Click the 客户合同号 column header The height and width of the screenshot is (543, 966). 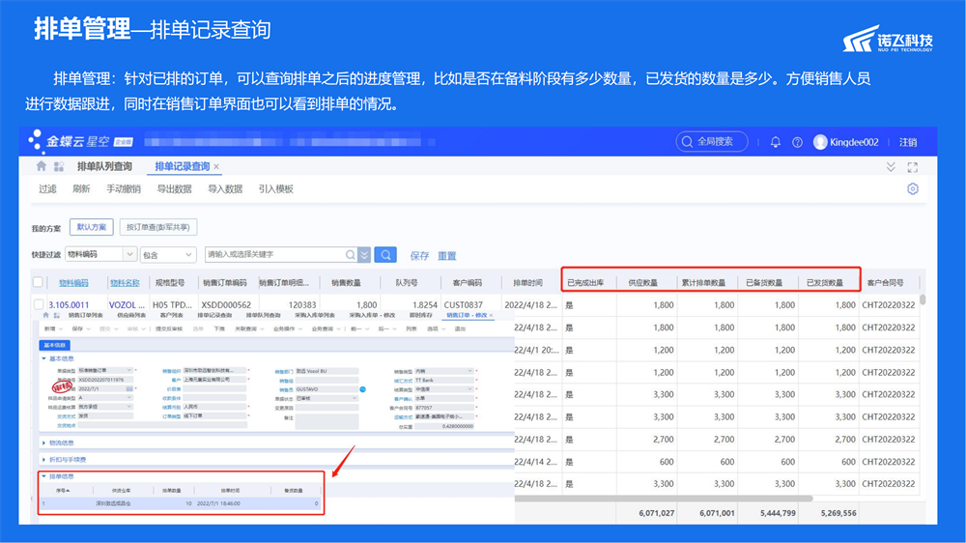(885, 283)
